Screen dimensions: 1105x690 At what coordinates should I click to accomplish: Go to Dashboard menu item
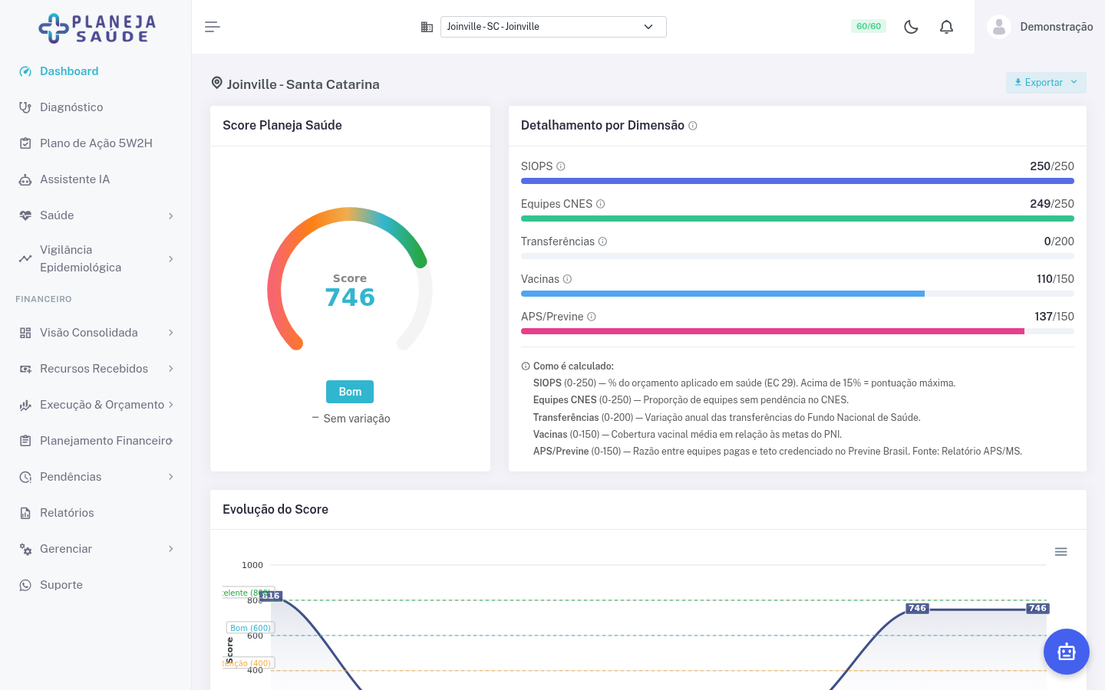pyautogui.click(x=95, y=71)
